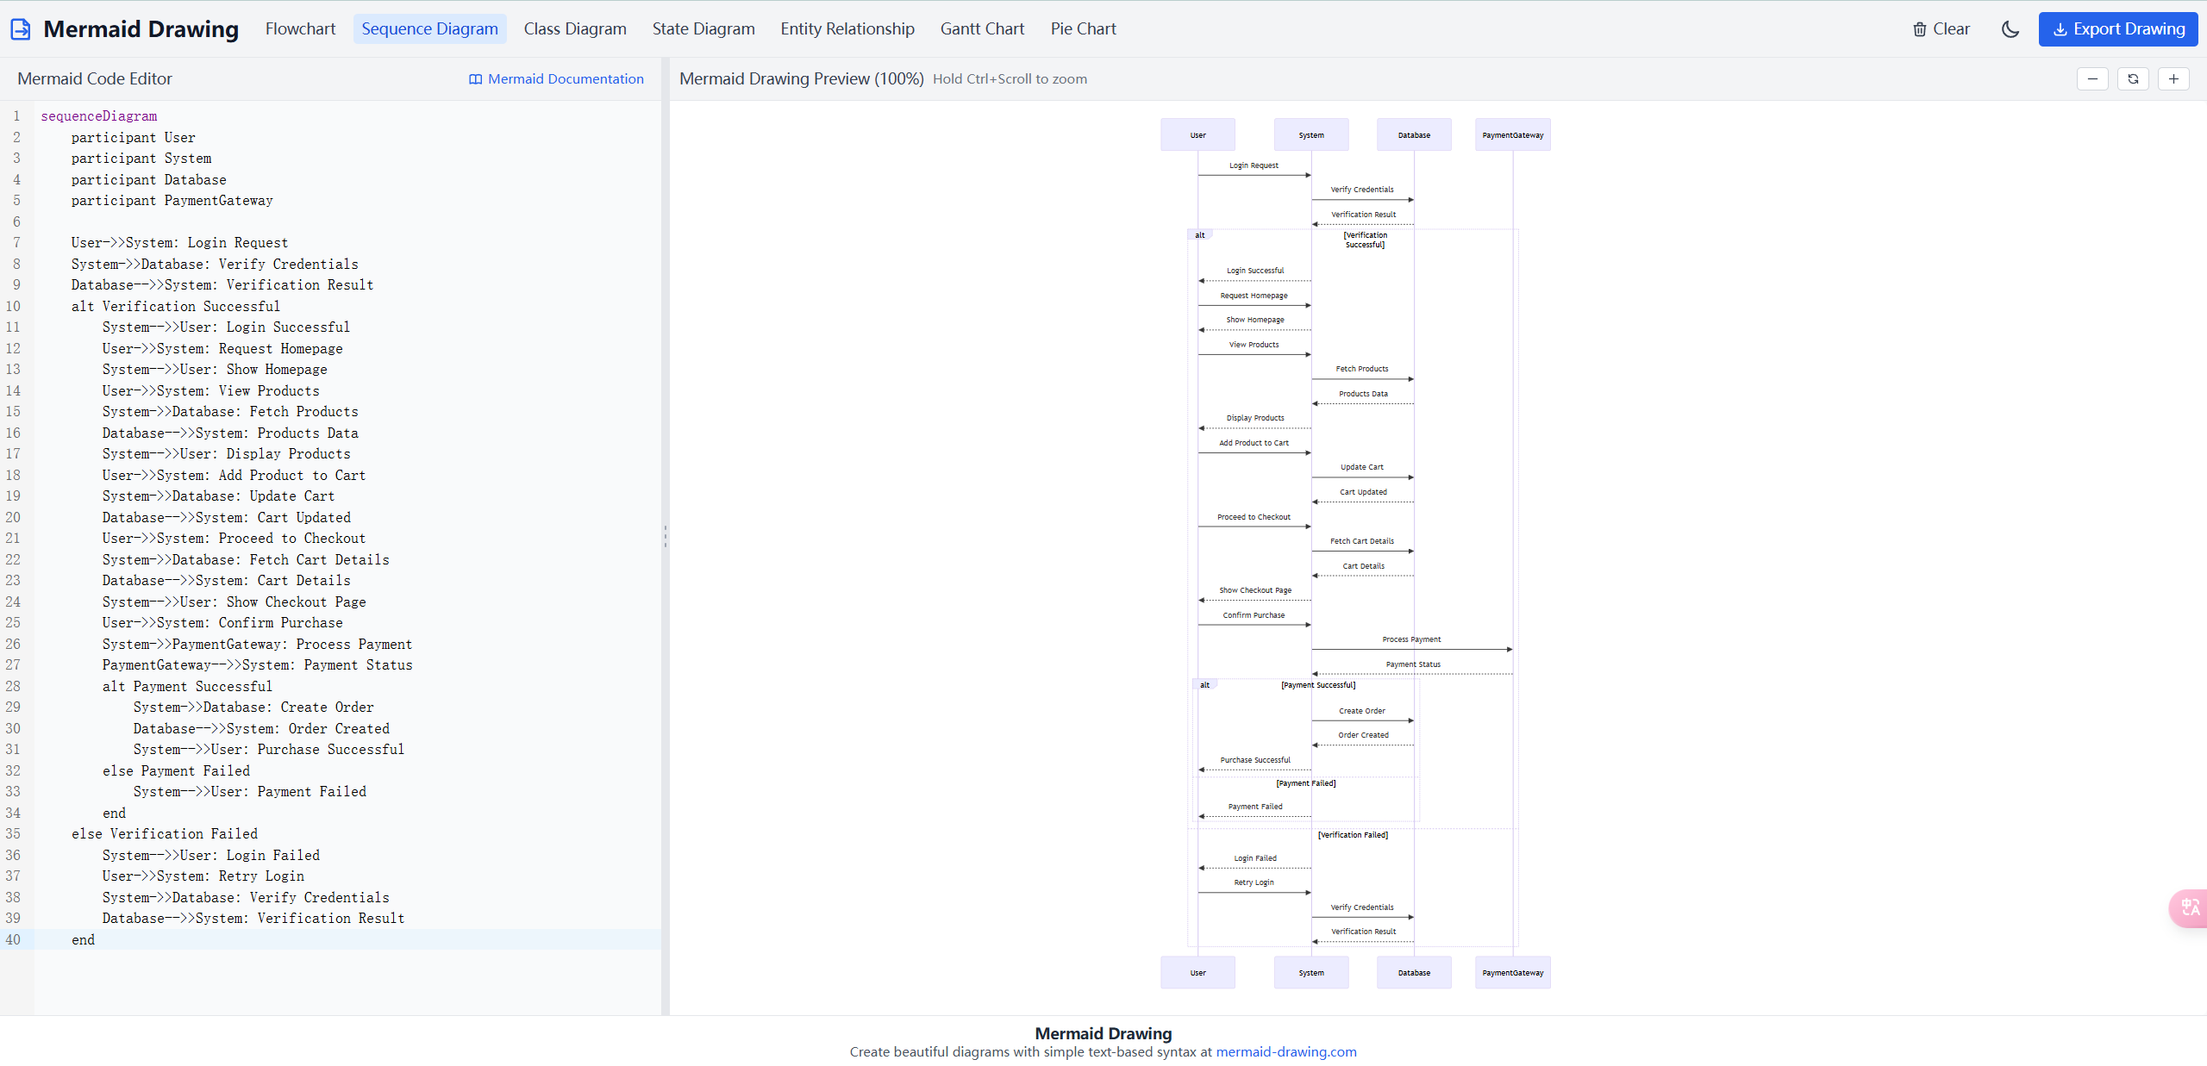Click line 'System->>Database: Fetch Products'
This screenshot has height=1066, width=2207.
click(230, 412)
